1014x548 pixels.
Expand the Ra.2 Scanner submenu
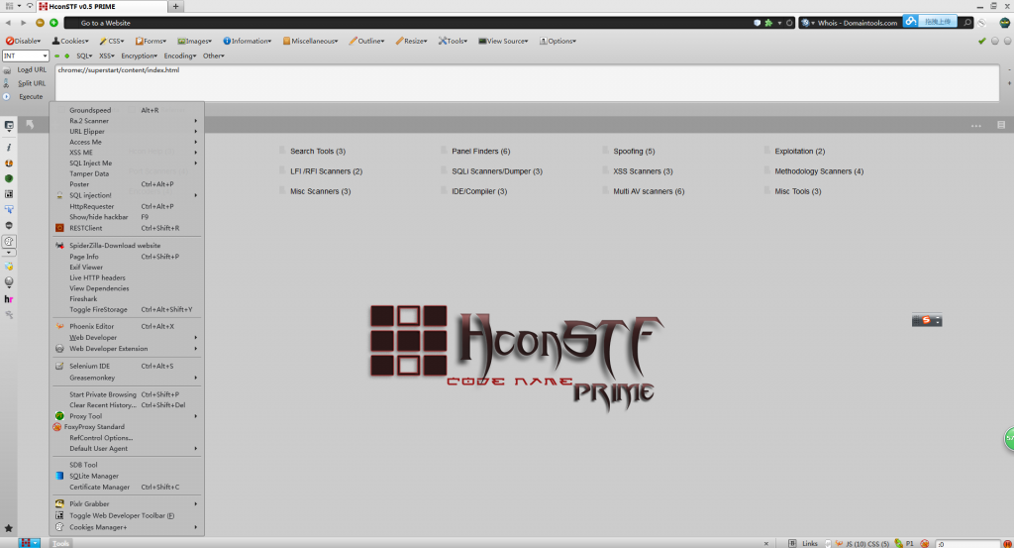click(128, 120)
